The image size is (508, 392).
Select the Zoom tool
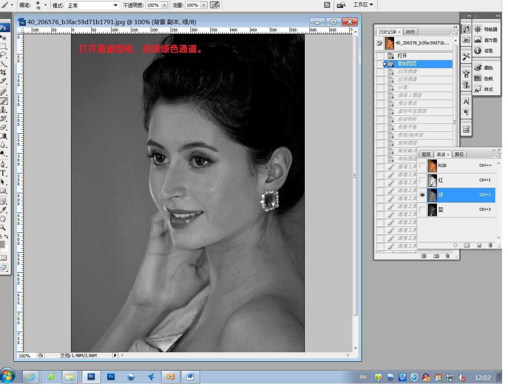4,227
